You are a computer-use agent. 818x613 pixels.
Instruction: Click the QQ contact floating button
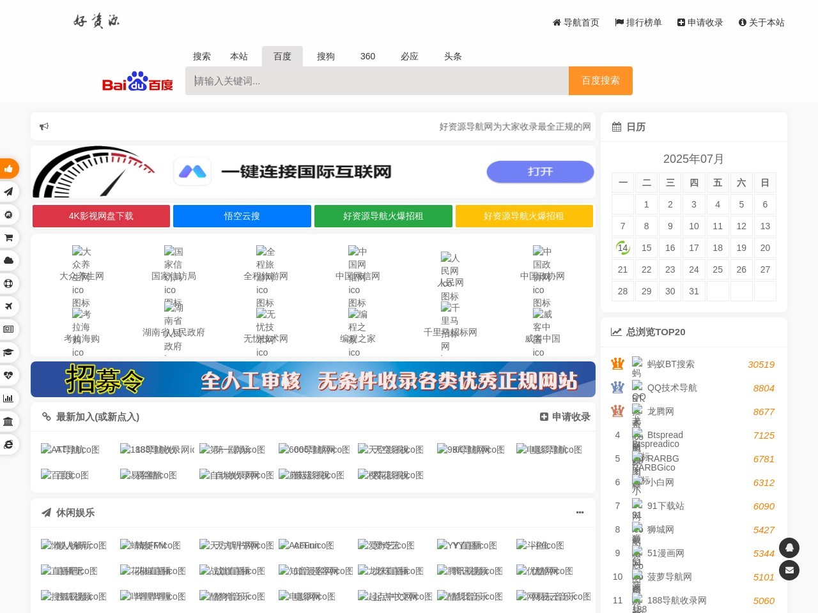click(x=789, y=548)
